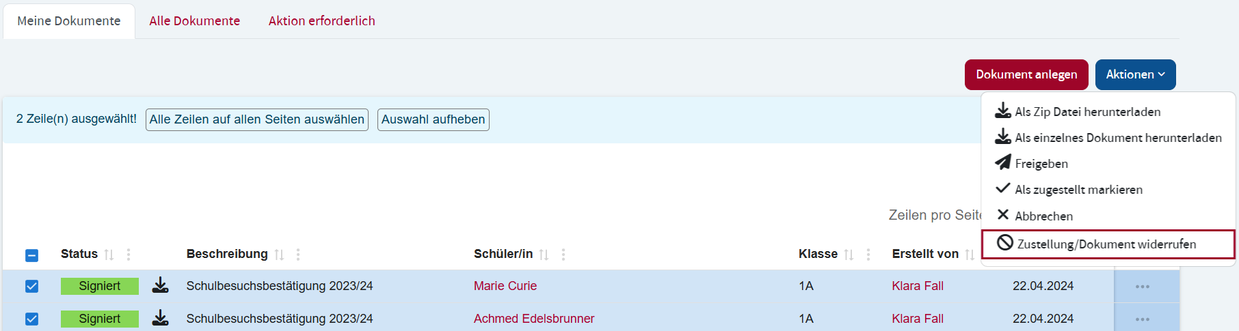Screen dimensions: 1239x331
Task: Sort by Schüler/in column arrows
Action: (x=544, y=255)
